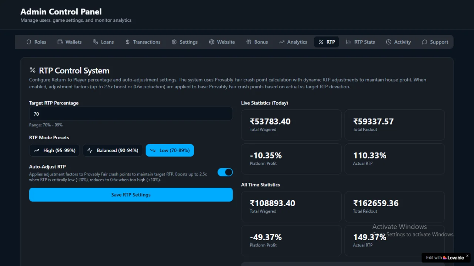474x266 pixels.
Task: Choose the Balanced (90-94%) preset
Action: [113, 150]
